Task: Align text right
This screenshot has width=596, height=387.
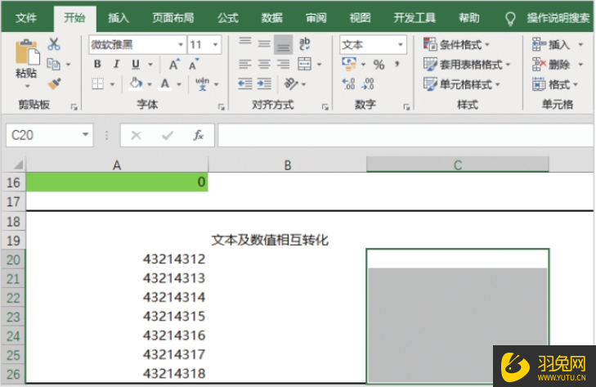Action: (283, 64)
